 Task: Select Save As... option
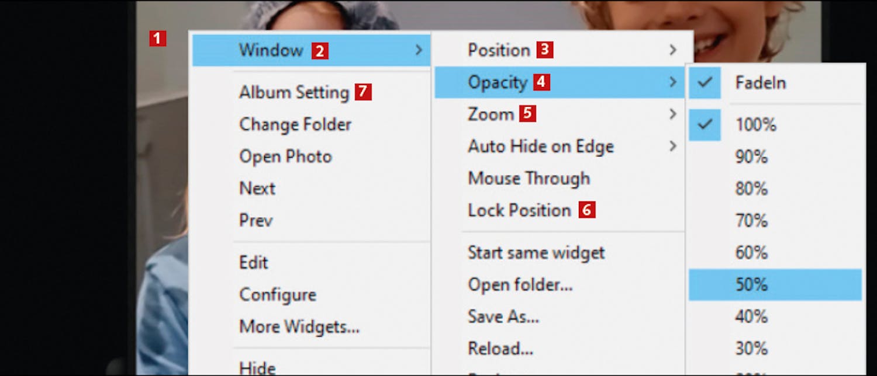click(x=503, y=316)
